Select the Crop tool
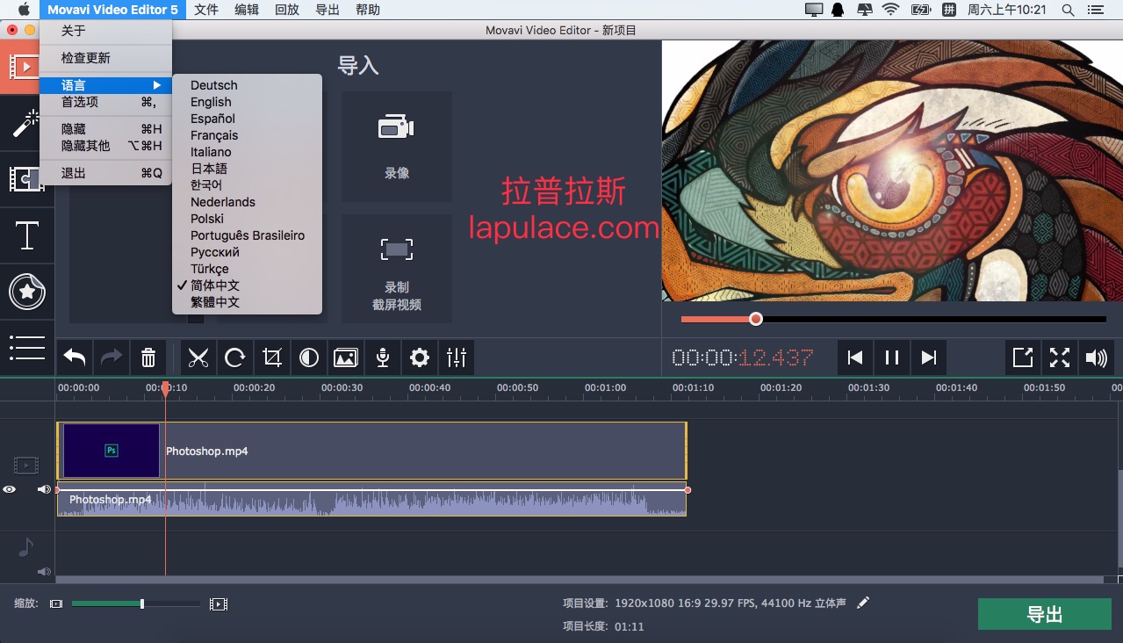Image resolution: width=1123 pixels, height=643 pixels. click(272, 358)
